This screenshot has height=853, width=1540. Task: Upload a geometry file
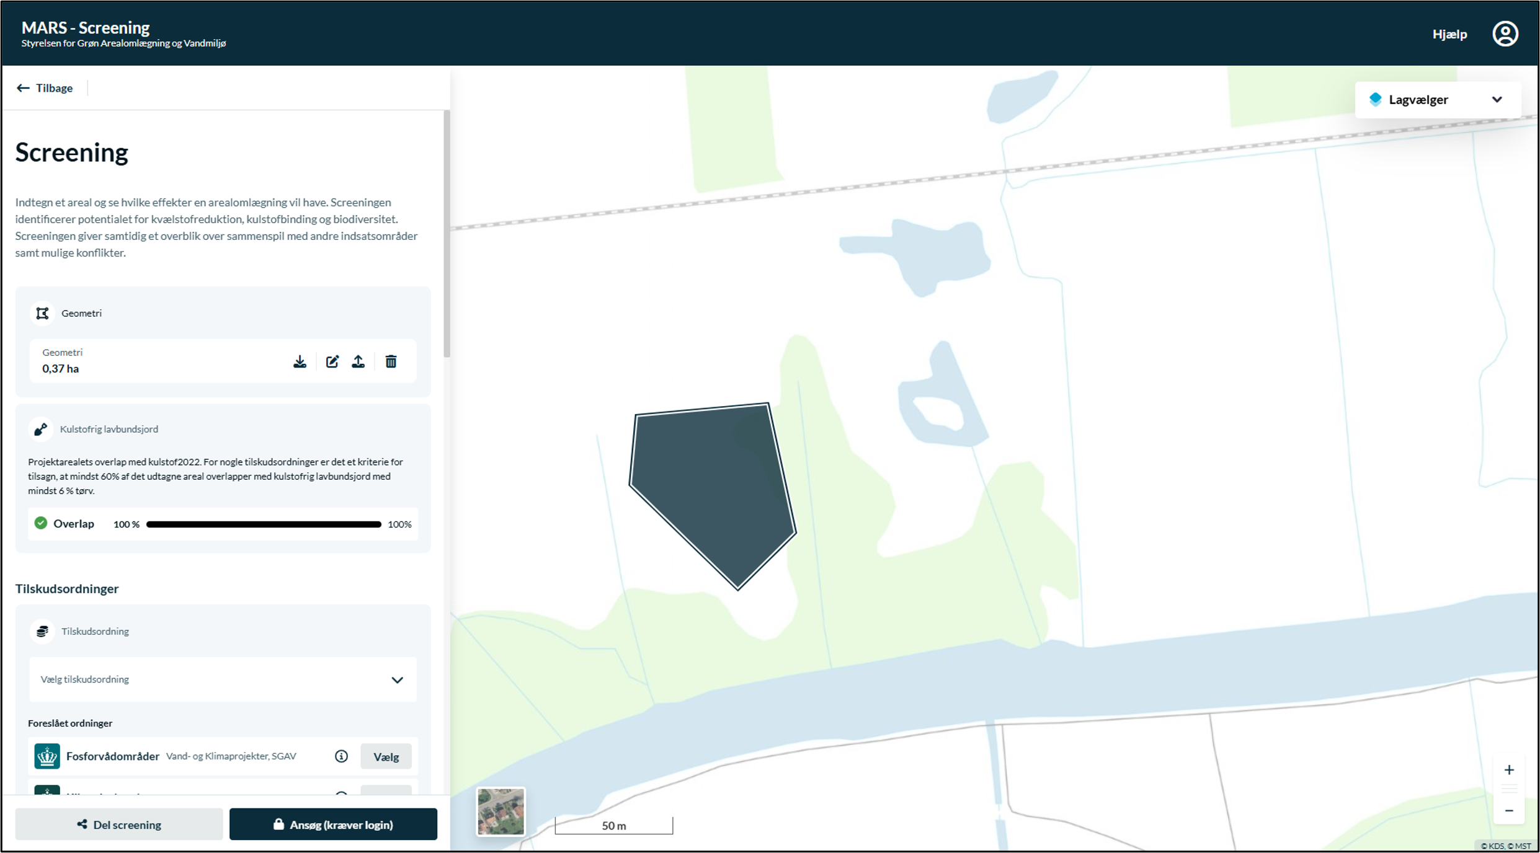pos(358,361)
